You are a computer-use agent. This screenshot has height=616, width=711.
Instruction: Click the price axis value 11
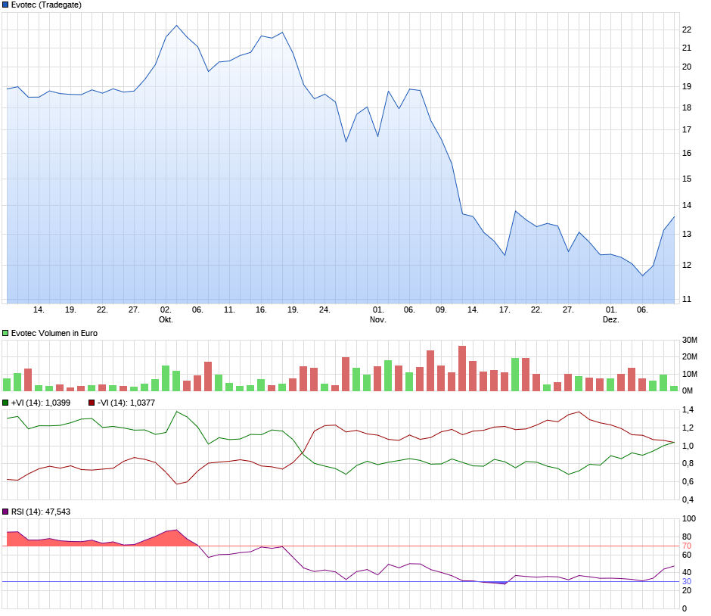(x=687, y=300)
